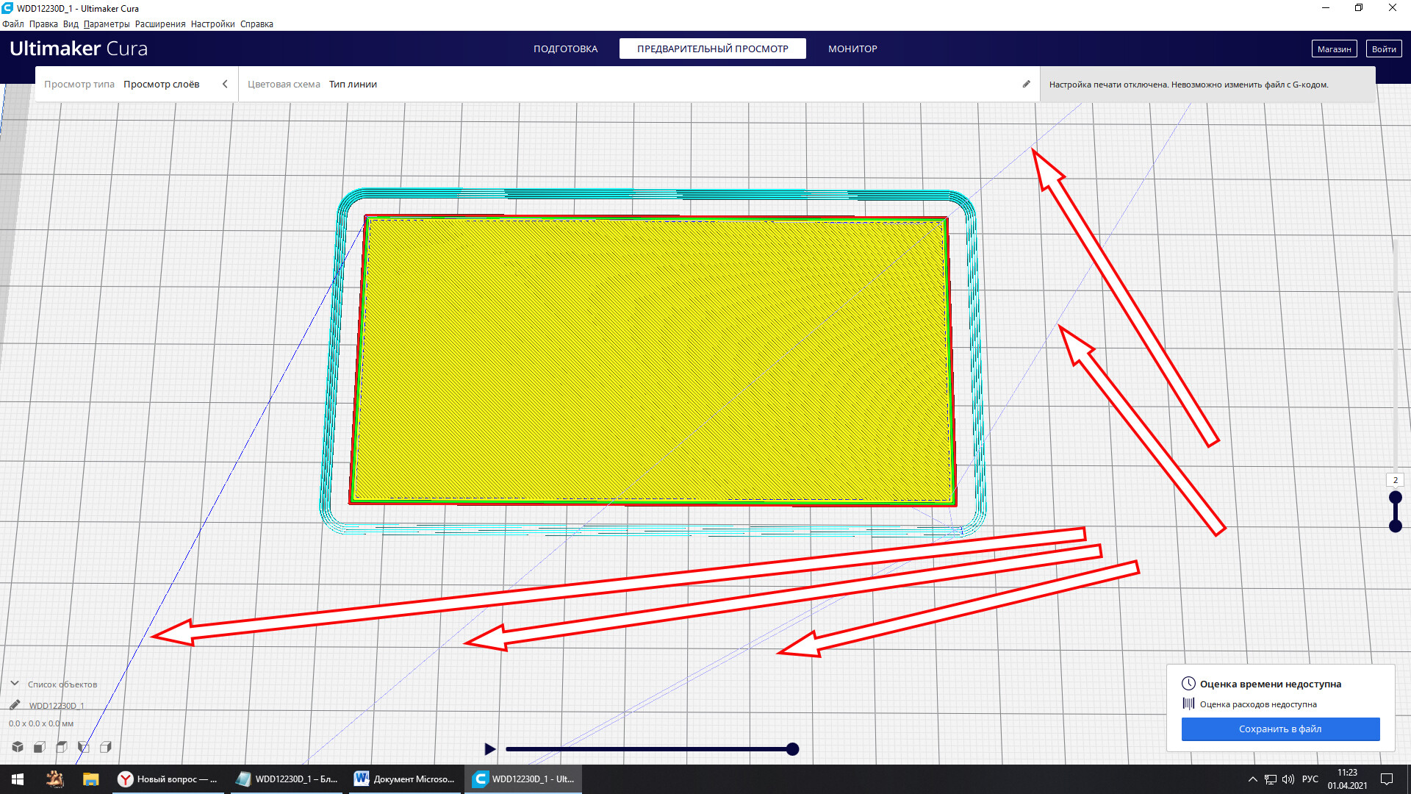Click the Сохранить в файл button
1411x794 pixels.
coord(1280,729)
